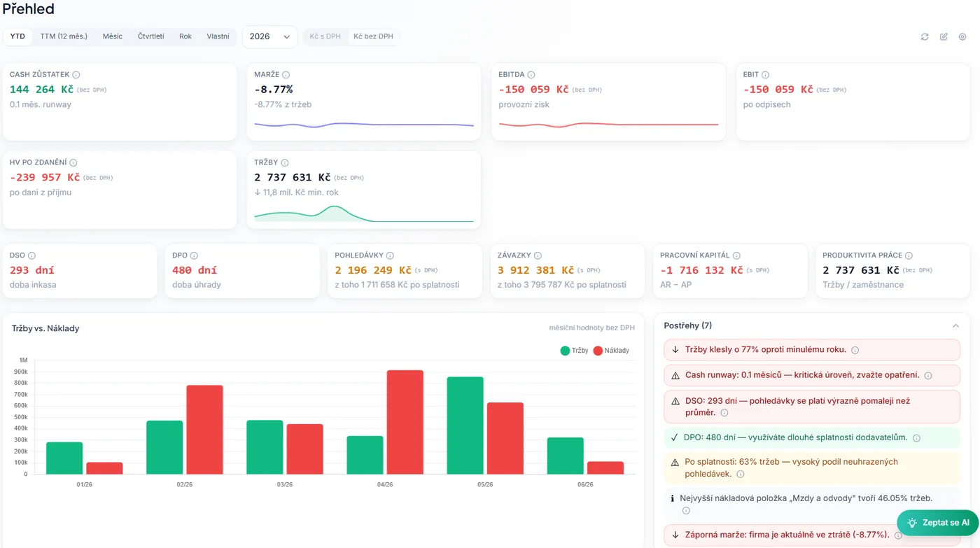Select the YTD period tab
This screenshot has height=548, width=980.
click(x=17, y=36)
